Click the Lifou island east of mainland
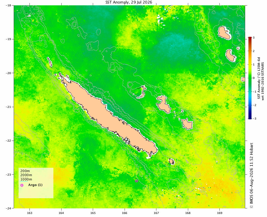This screenshot has height=217, width=267. point(164,104)
